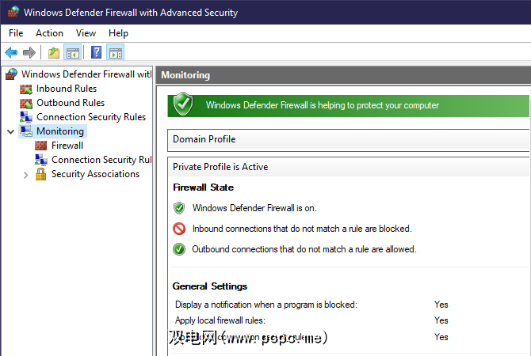The image size is (531, 356).
Task: Open the Action menu
Action: coord(49,33)
